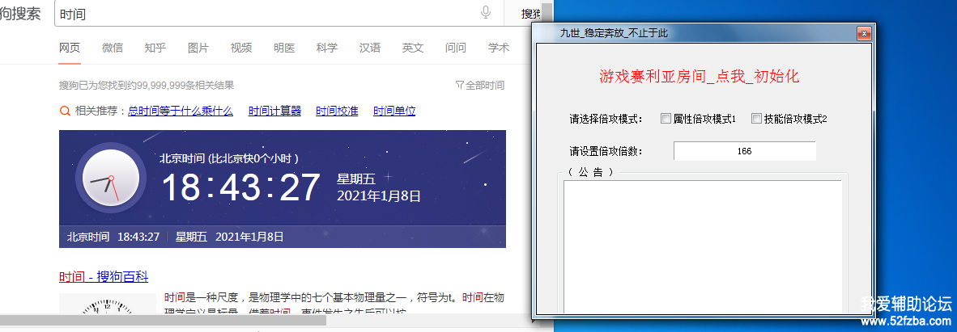The height and width of the screenshot is (332, 957).
Task: Click the analog clock graphic in Beijing time card
Action: [x=110, y=179]
